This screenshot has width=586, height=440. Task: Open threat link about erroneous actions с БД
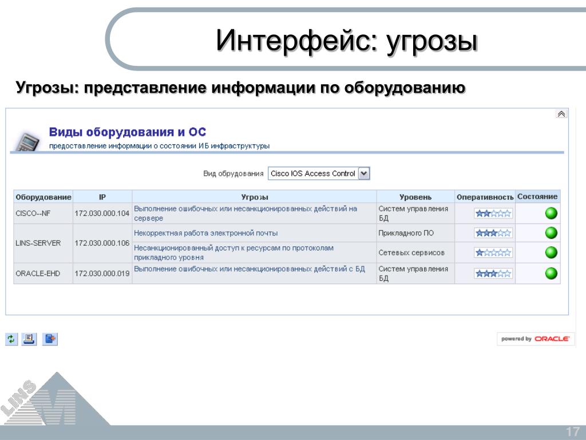[x=250, y=269]
